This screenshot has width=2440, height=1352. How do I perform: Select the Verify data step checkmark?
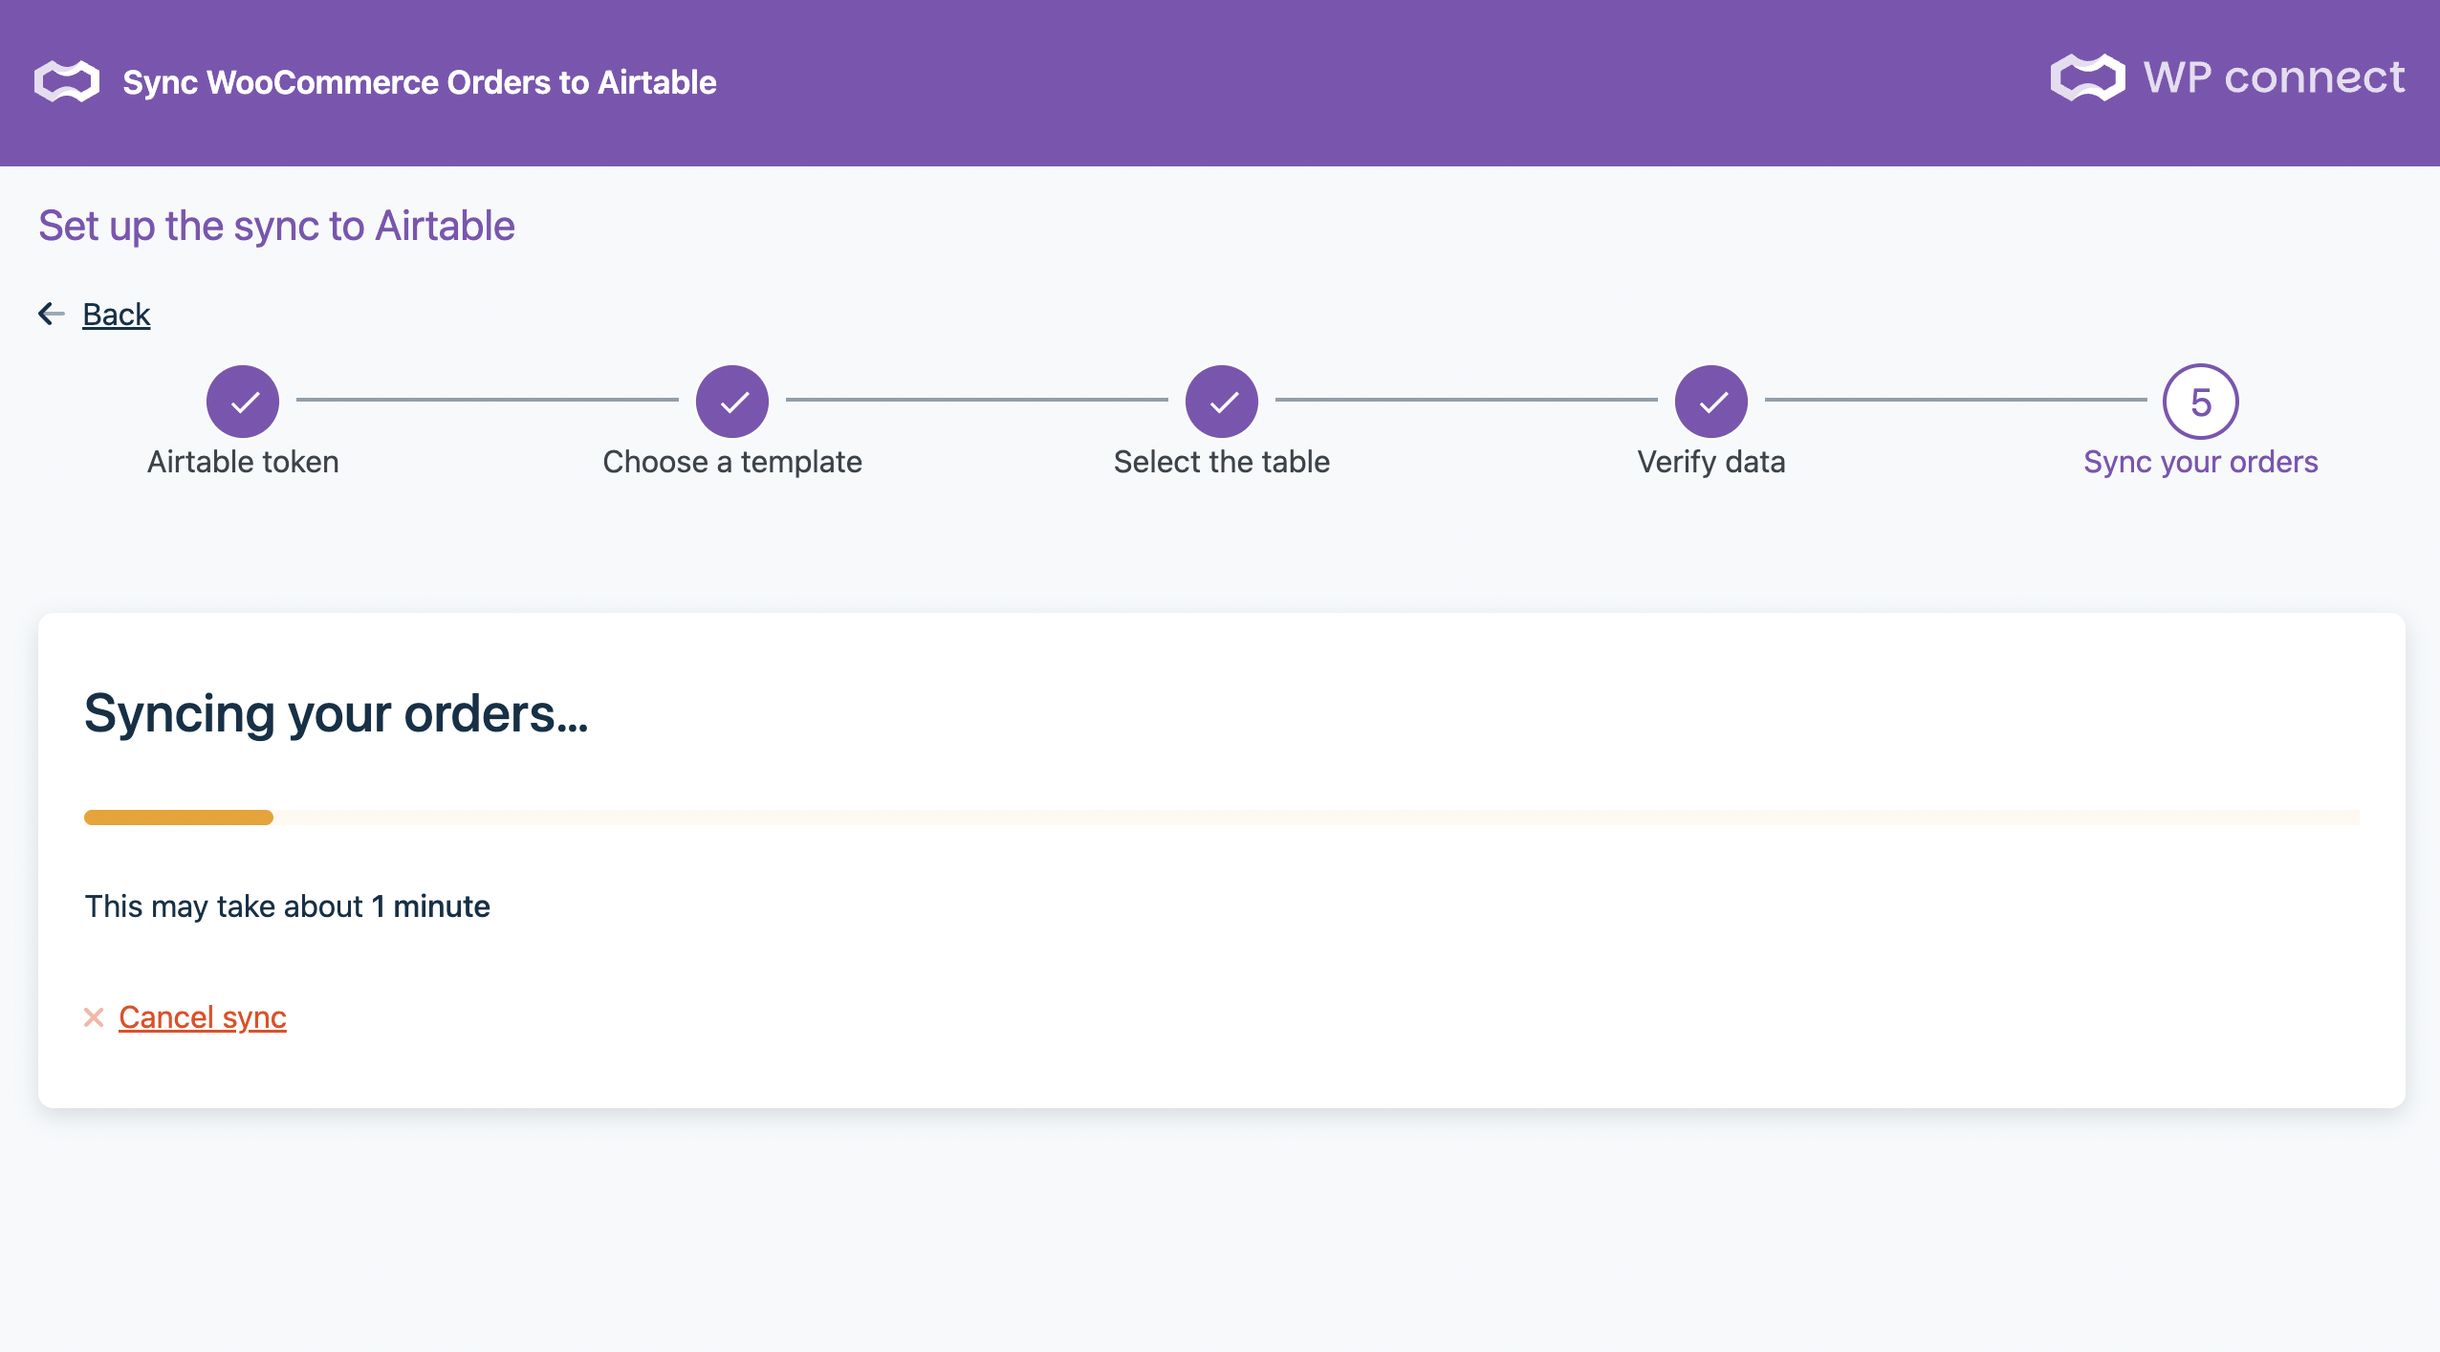[x=1711, y=402]
